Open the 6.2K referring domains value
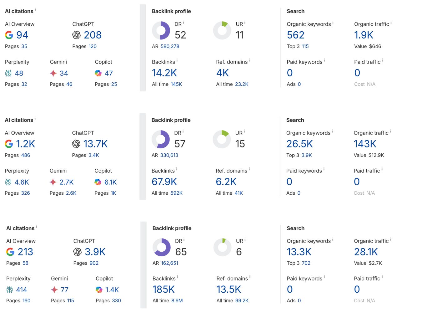This screenshot has height=313, width=422. pos(226,182)
